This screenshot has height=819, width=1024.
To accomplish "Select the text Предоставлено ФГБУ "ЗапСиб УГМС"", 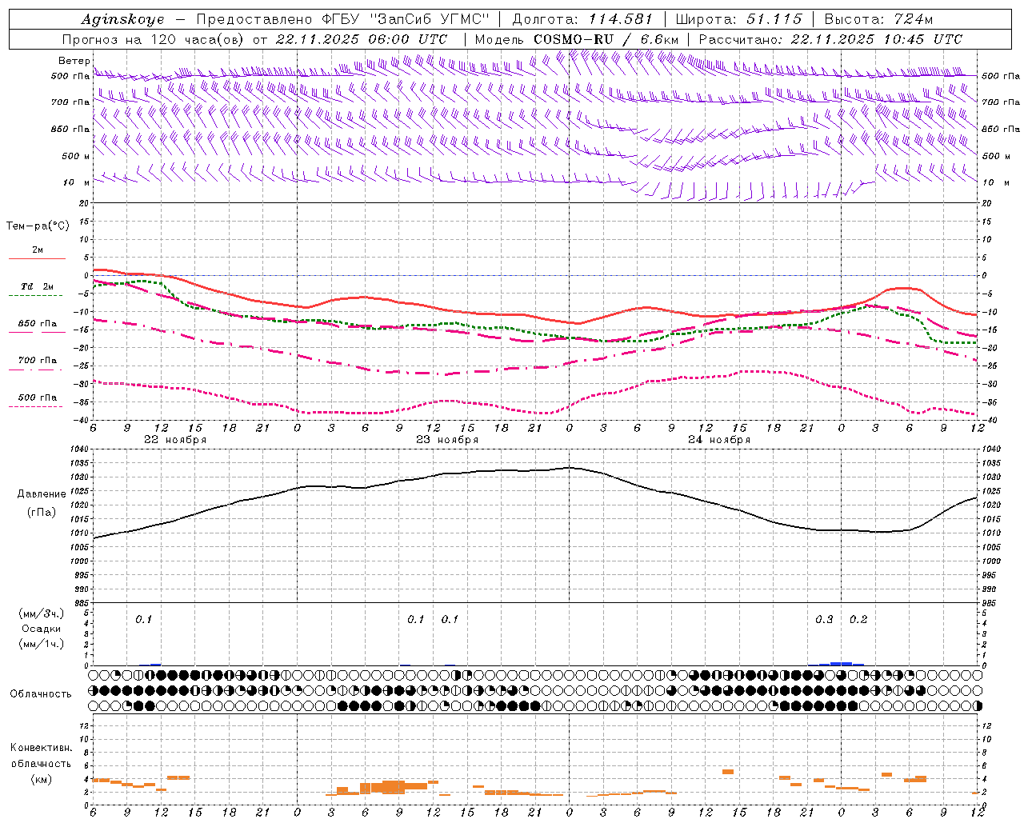I will pos(342,20).
